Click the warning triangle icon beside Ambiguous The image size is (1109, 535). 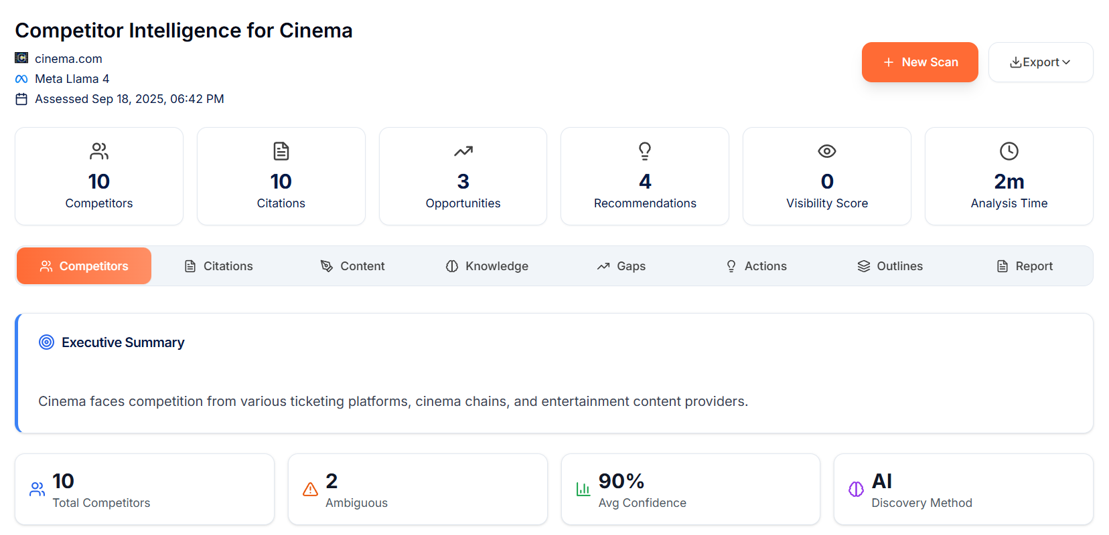[x=310, y=490]
